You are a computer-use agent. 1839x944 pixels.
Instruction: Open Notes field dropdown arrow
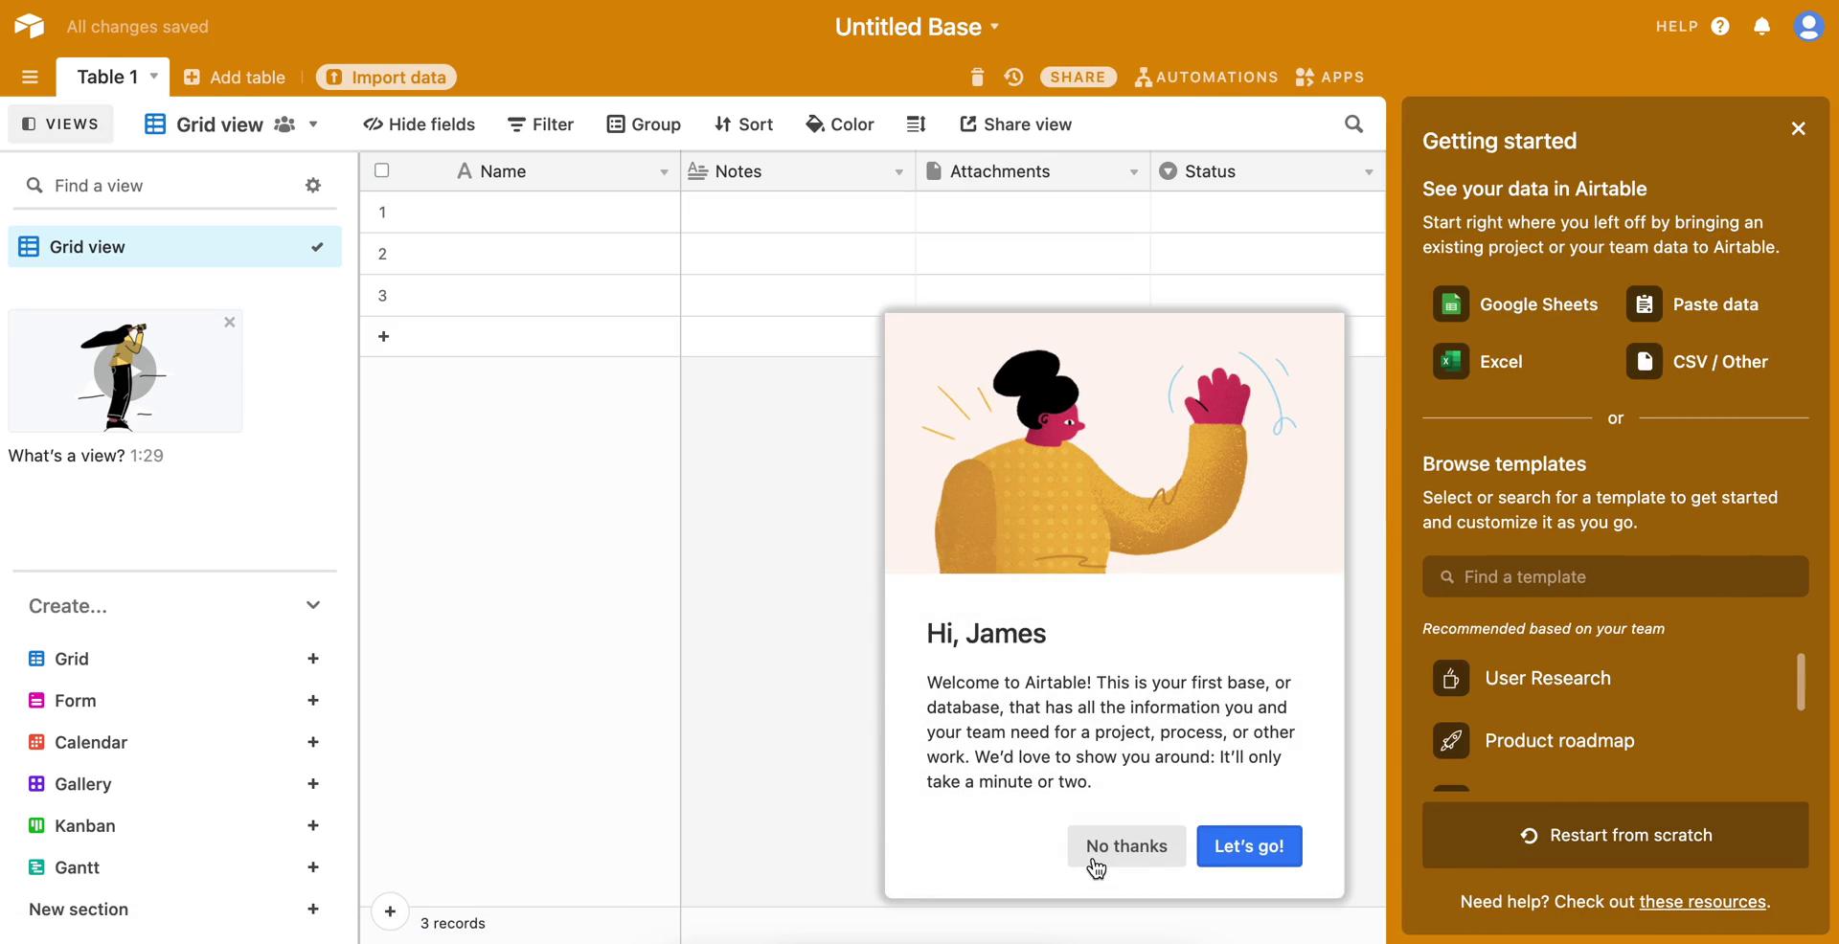pyautogui.click(x=898, y=172)
